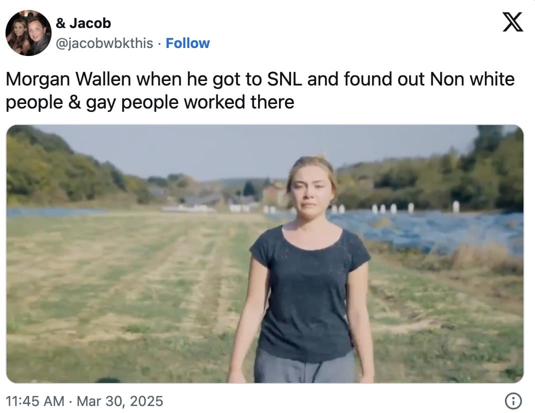Image resolution: width=535 pixels, height=413 pixels.
Task: Click the X logo icon
Action: [512, 22]
